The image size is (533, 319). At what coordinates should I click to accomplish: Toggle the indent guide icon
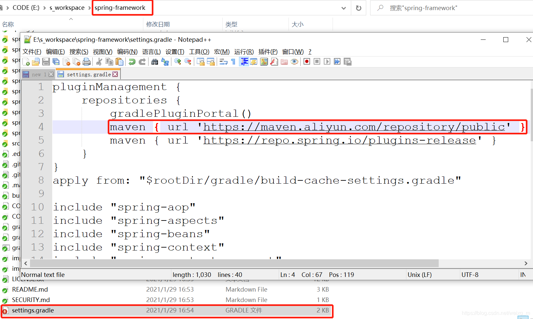(x=244, y=62)
